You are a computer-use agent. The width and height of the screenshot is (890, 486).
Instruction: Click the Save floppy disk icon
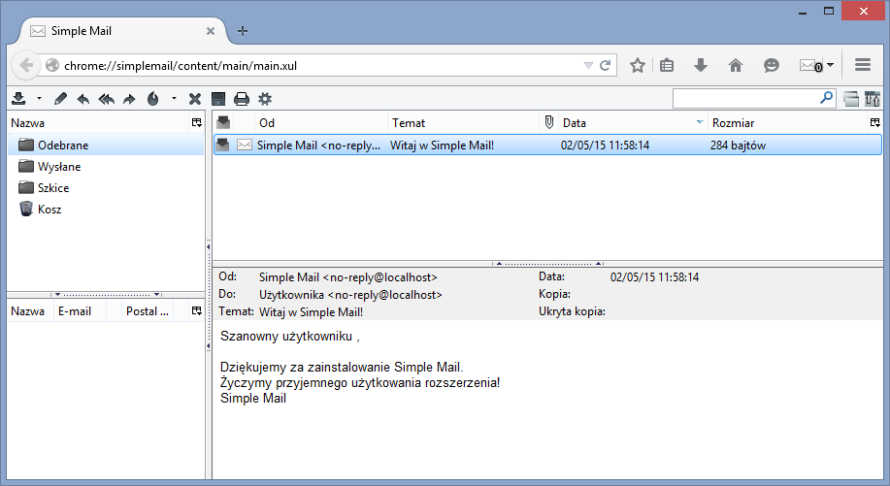click(x=218, y=99)
